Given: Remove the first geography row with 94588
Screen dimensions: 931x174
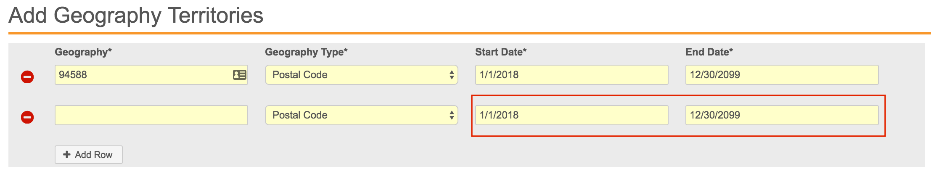Looking at the screenshot, I should 27,77.
